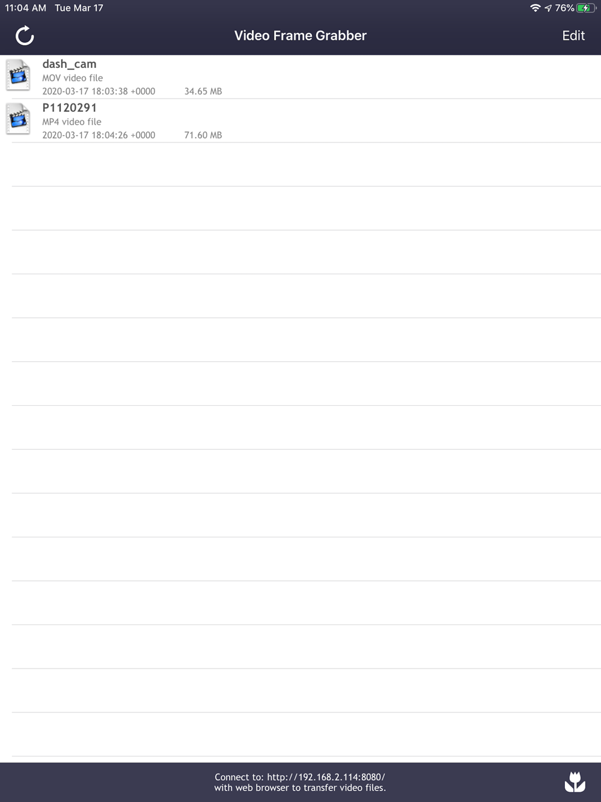The width and height of the screenshot is (601, 802).
Task: Tap the location arrow status icon
Action: click(x=548, y=8)
